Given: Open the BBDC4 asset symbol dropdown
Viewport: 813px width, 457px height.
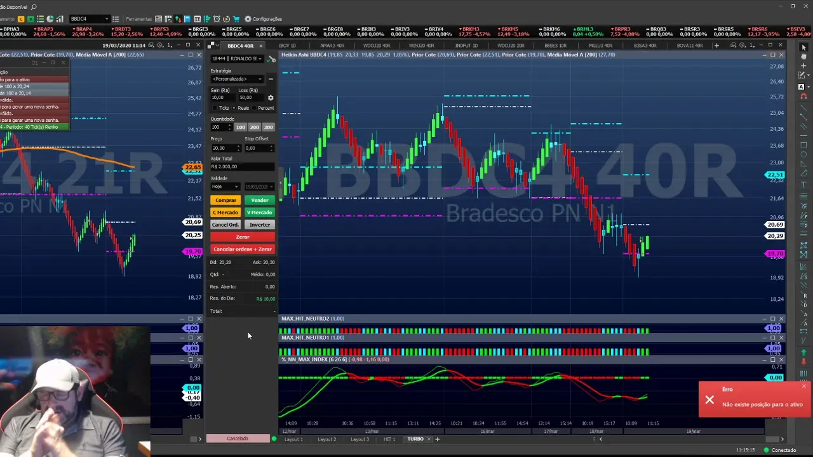Looking at the screenshot, I should [x=106, y=19].
